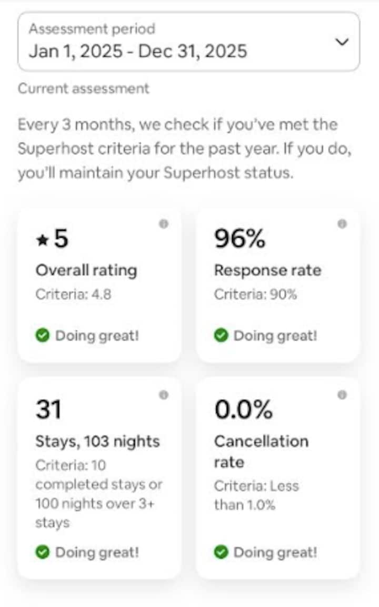
Task: Open the 0.0% Cancellation rate card
Action: [x=278, y=477]
